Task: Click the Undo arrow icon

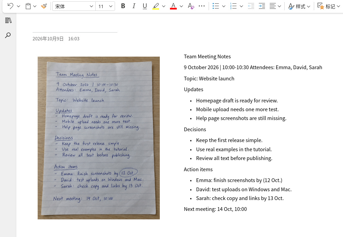Action: click(10, 6)
